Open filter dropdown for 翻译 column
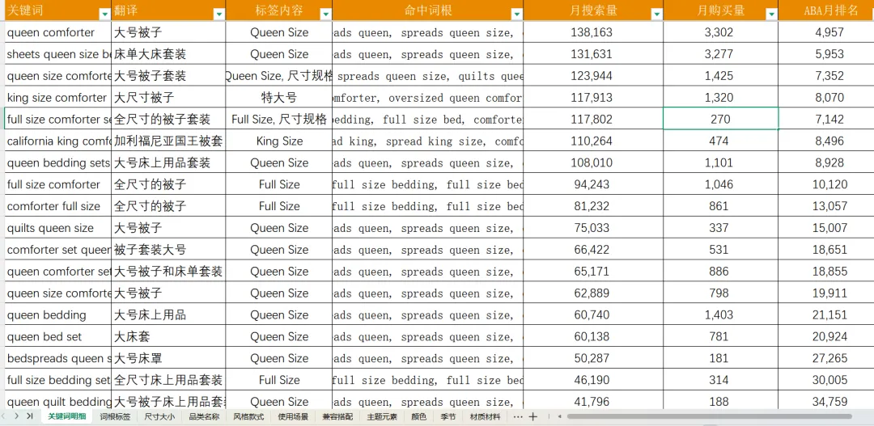This screenshot has width=874, height=426. [x=219, y=14]
